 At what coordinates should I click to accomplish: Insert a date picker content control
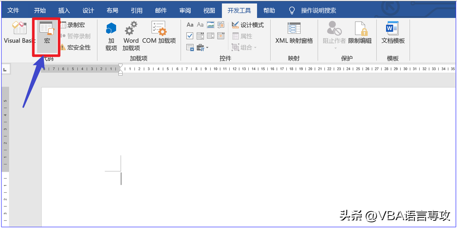tap(221, 36)
